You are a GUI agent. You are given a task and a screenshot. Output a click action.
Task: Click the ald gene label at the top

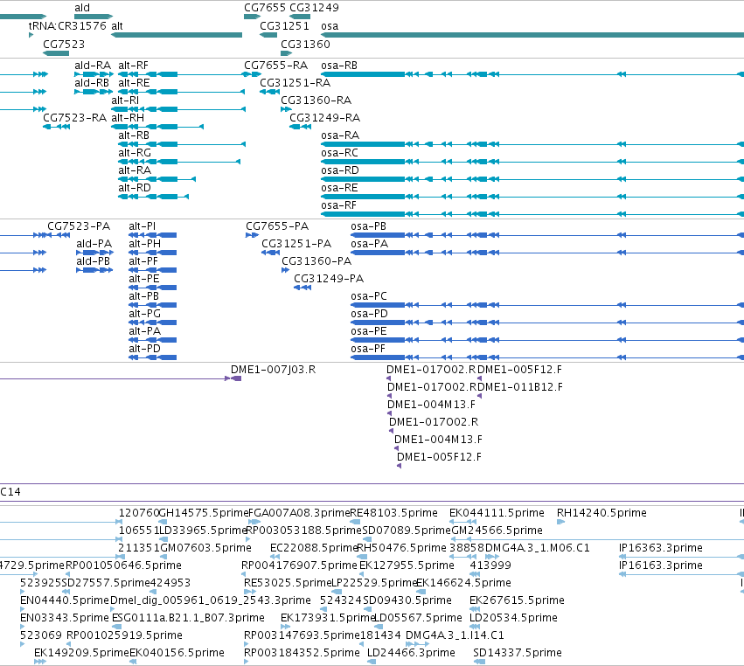coord(82,8)
